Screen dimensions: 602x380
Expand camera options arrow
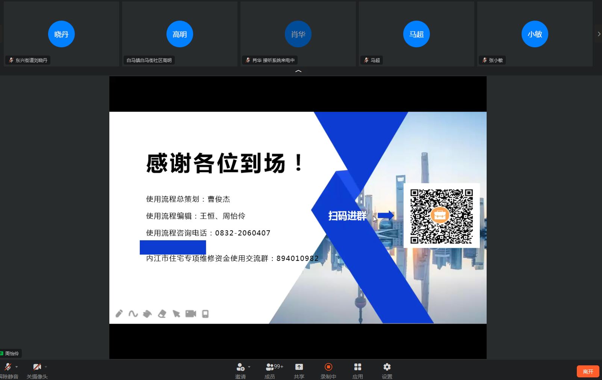click(x=46, y=367)
